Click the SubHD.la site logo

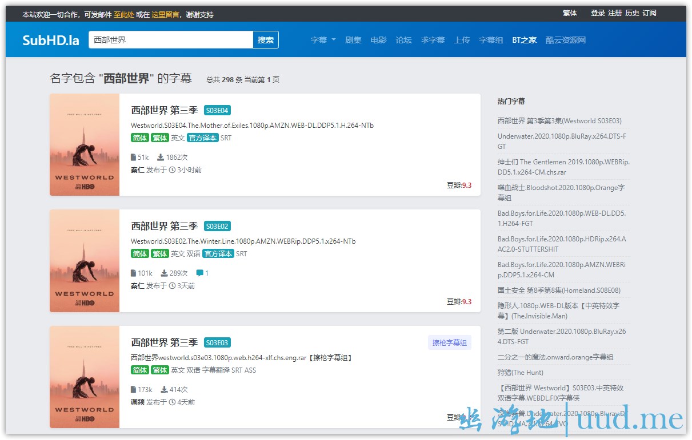tap(51, 40)
